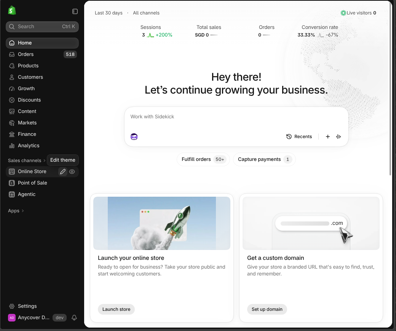This screenshot has height=331, width=396.
Task: Click the AD store avatar
Action: [12, 318]
